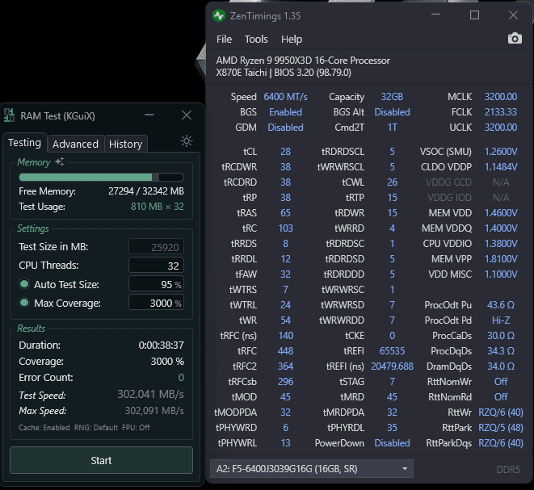Click the RAM Test app icon
This screenshot has width=534, height=490.
[x=9, y=115]
